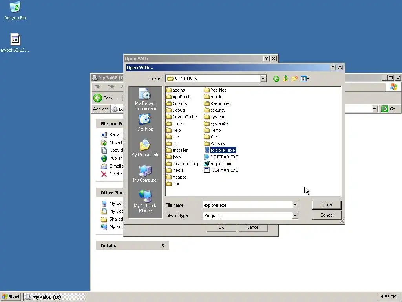Open the View Menu icon
This screenshot has height=302, width=402.
(x=305, y=79)
